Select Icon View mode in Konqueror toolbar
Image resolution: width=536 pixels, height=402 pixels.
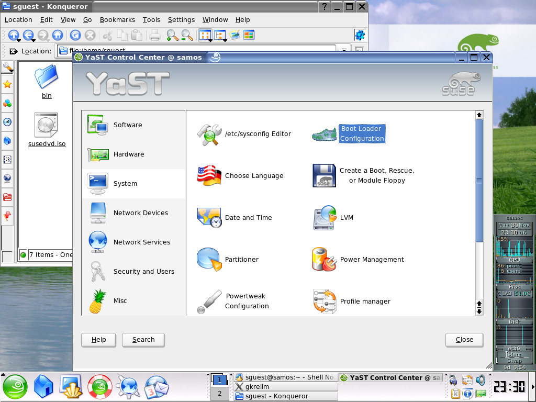pyautogui.click(x=205, y=35)
